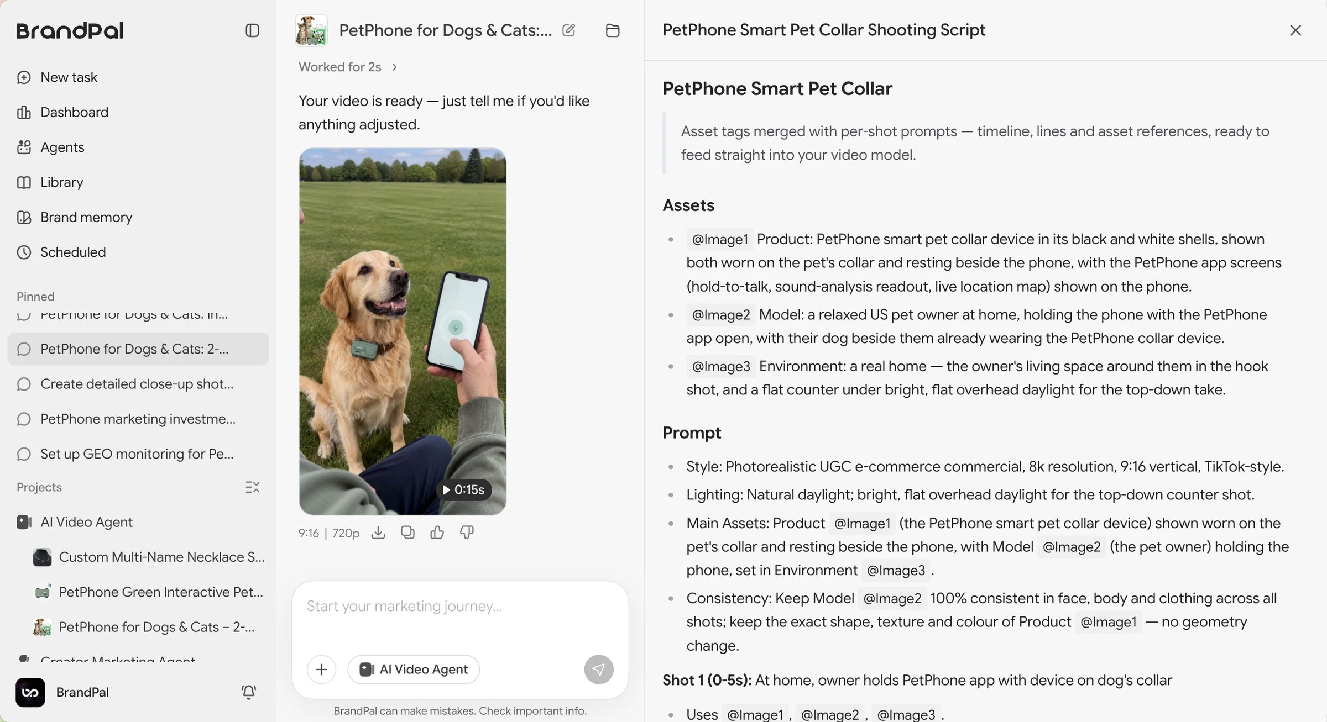This screenshot has height=722, width=1327.
Task: Give the video a thumbs up
Action: click(437, 533)
